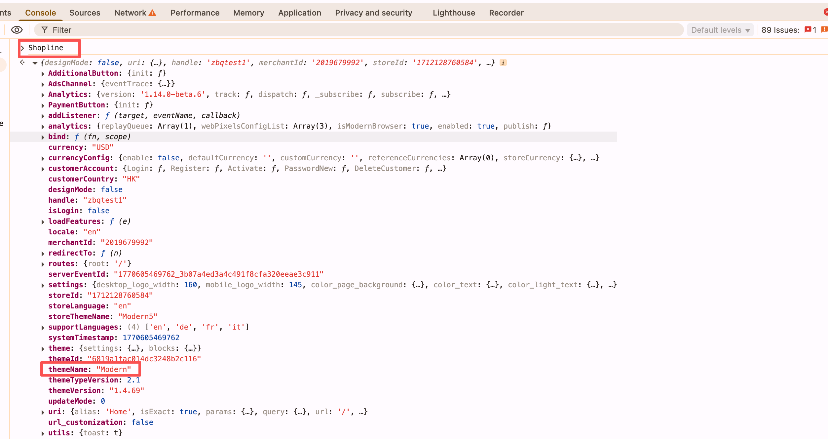The height and width of the screenshot is (439, 828).
Task: Open the Application tab
Action: pos(299,13)
